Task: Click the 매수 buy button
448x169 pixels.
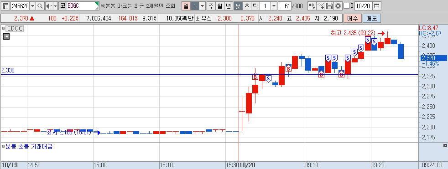Action: (x=353, y=19)
